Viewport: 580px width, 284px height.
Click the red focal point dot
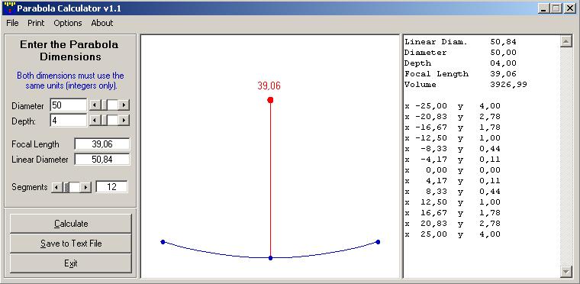[x=270, y=100]
